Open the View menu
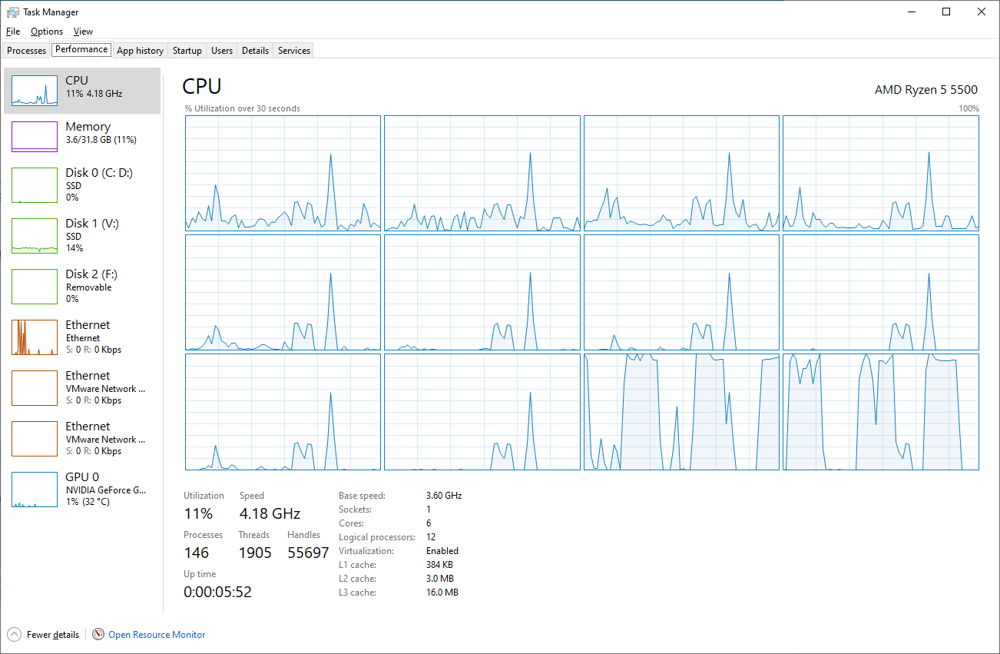The width and height of the screenshot is (1000, 654). (83, 32)
